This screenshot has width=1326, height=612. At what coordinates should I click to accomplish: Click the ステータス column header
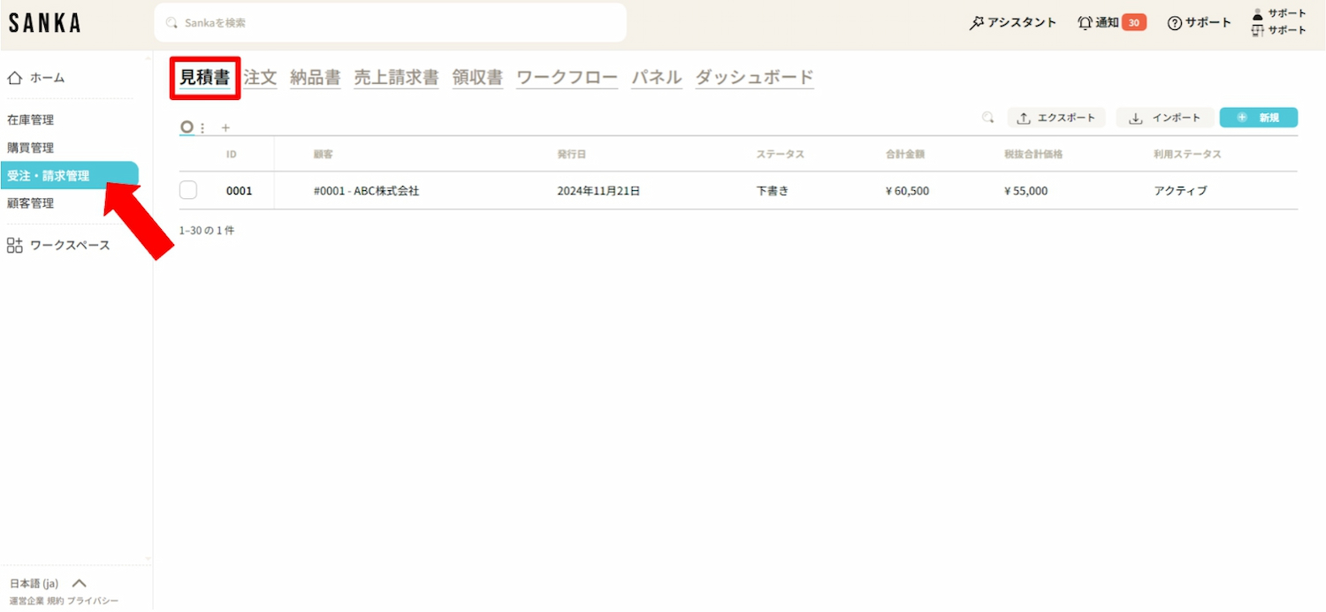point(781,154)
